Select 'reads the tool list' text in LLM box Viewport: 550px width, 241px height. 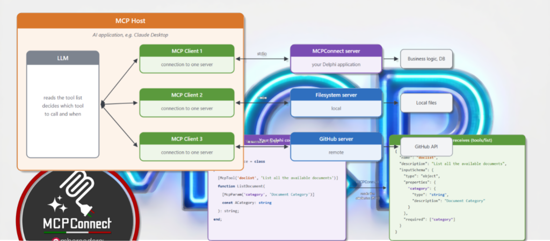[63, 98]
